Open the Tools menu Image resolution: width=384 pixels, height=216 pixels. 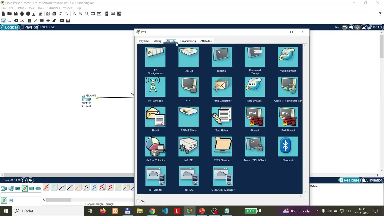(41, 8)
